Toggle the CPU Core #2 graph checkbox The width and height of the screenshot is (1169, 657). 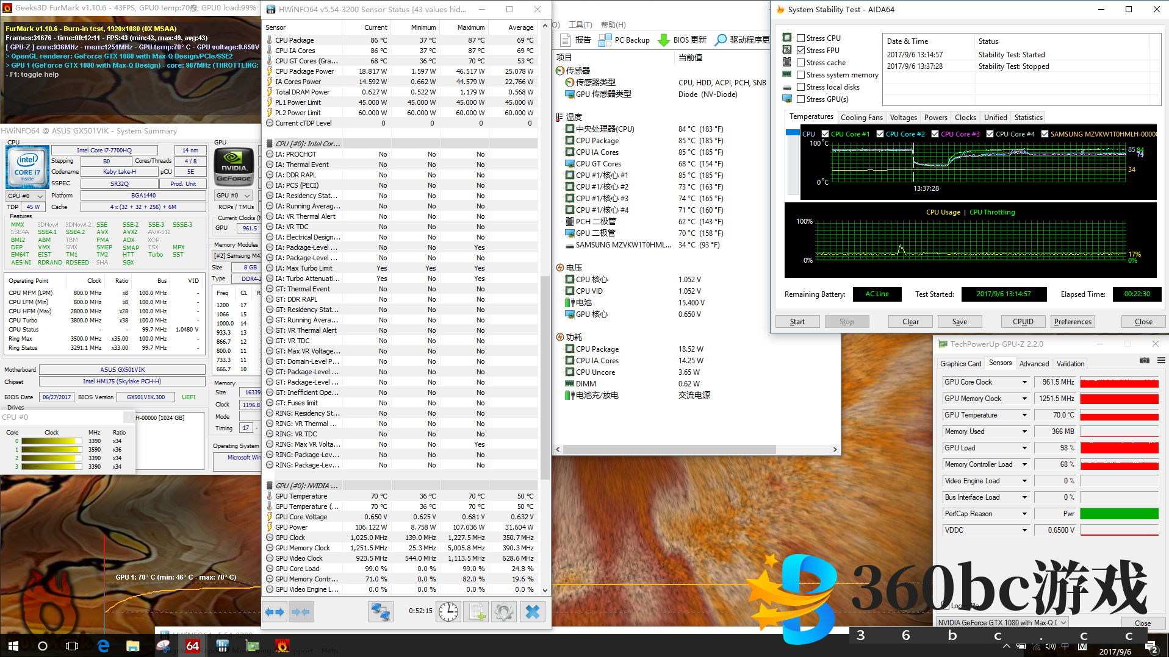point(880,134)
